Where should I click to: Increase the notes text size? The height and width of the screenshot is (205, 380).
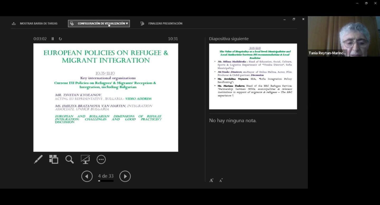click(211, 180)
